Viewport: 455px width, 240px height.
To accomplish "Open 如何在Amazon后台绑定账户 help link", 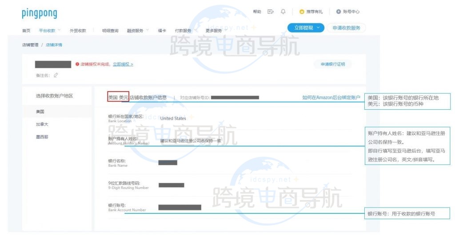I will tap(331, 97).
